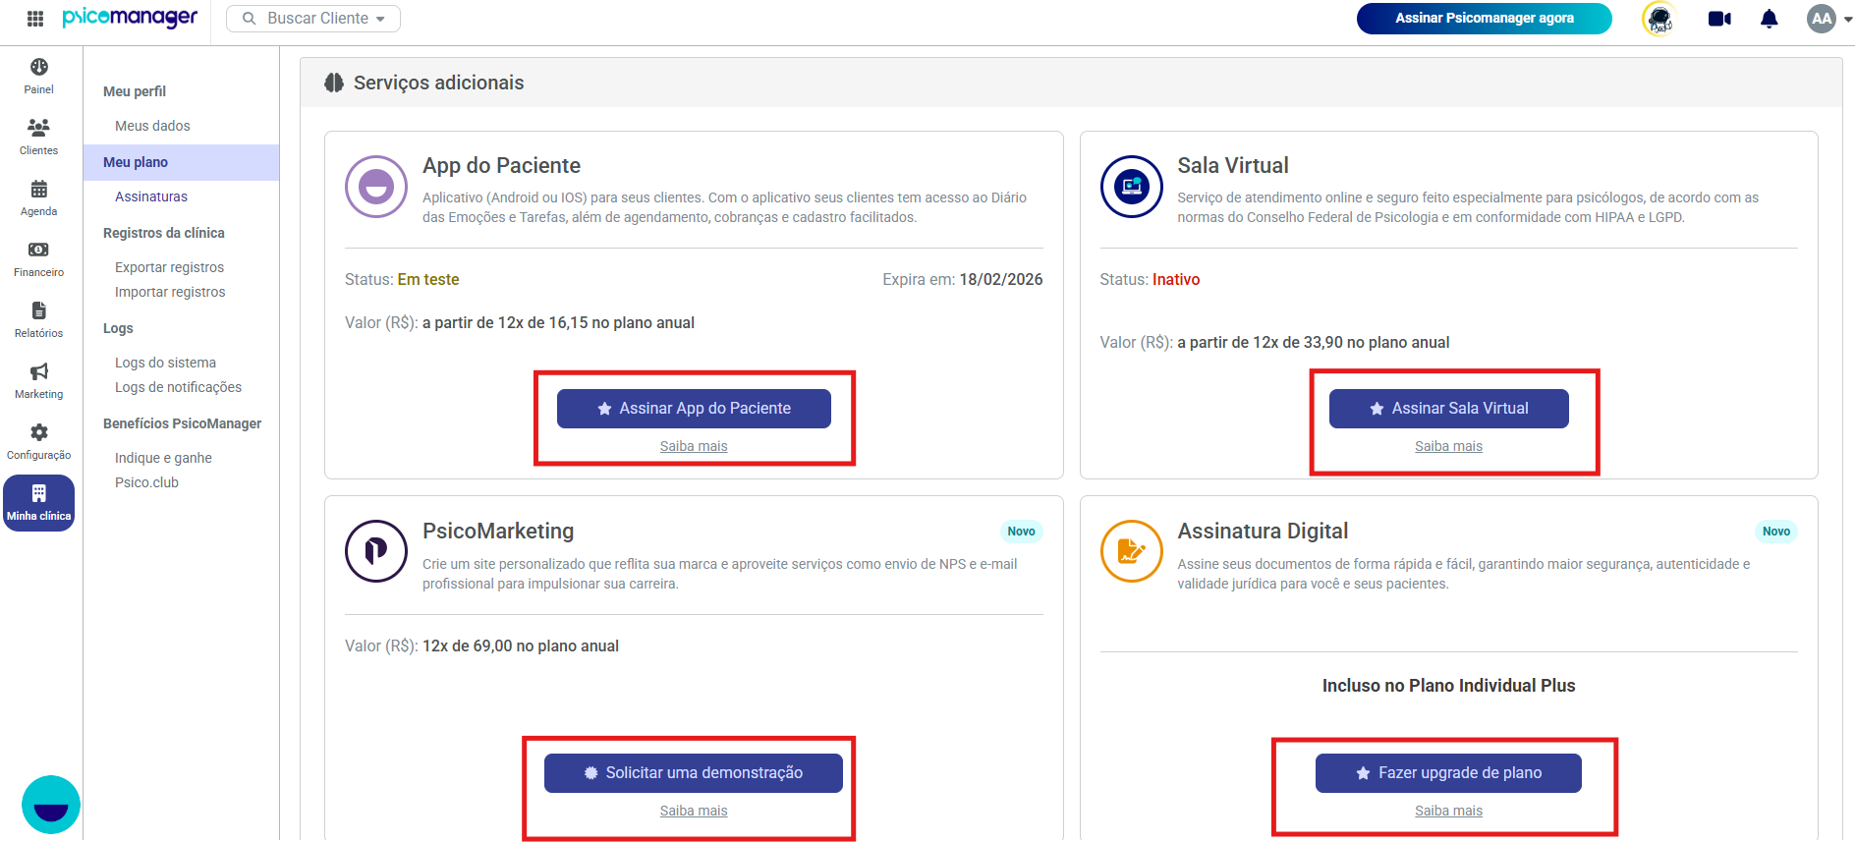
Task: Select Meu plano menu item
Action: [x=182, y=162]
